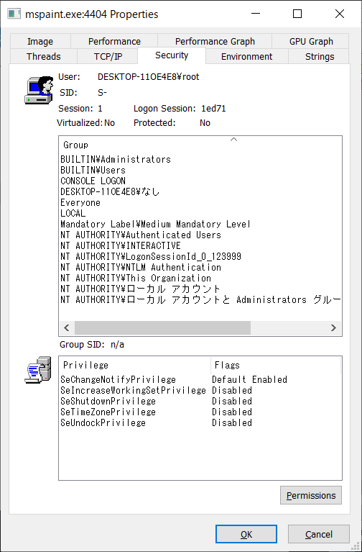Image resolution: width=362 pixels, height=552 pixels.
Task: Click the sort arrow above Group column
Action: point(233,140)
